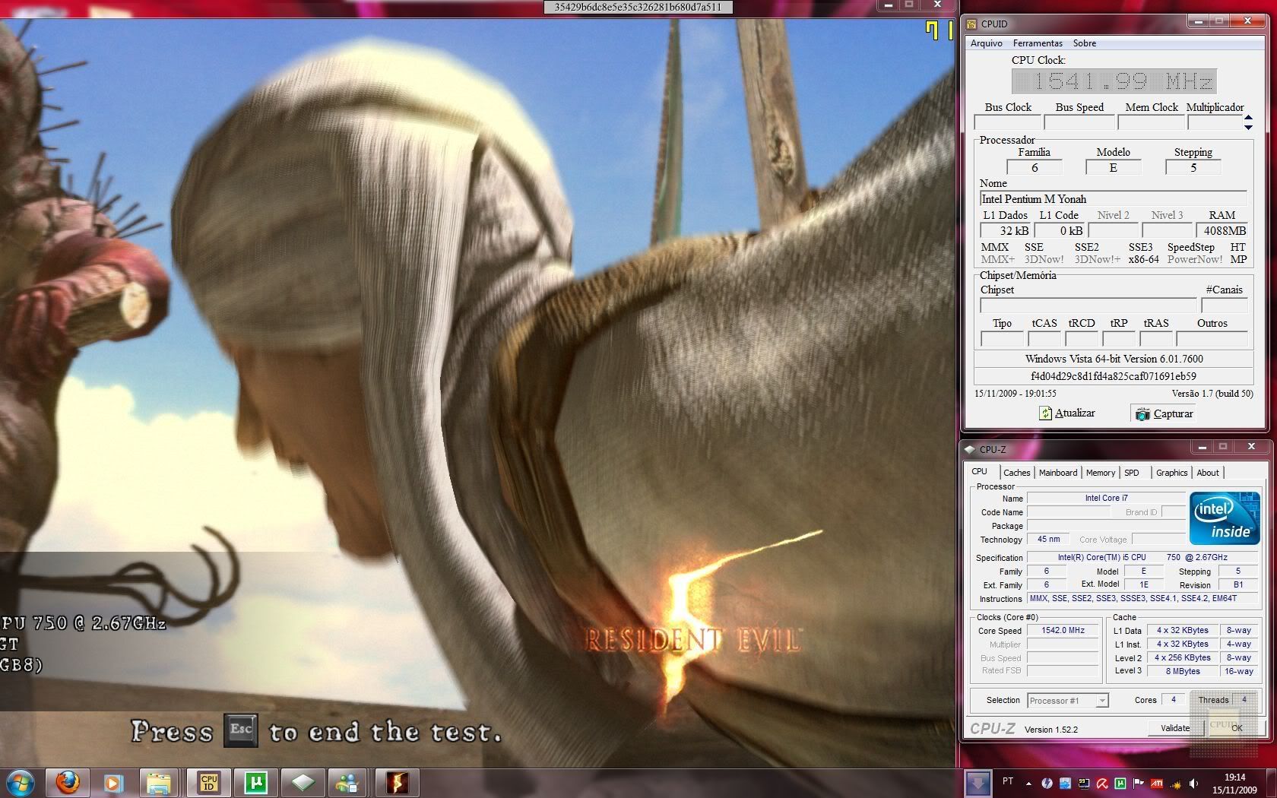The height and width of the screenshot is (798, 1277).
Task: Open Windows Explorer folder icon in taskbar
Action: (x=159, y=782)
